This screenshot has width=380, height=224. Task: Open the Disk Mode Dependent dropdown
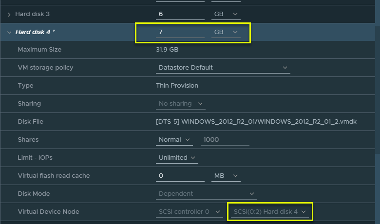point(207,194)
